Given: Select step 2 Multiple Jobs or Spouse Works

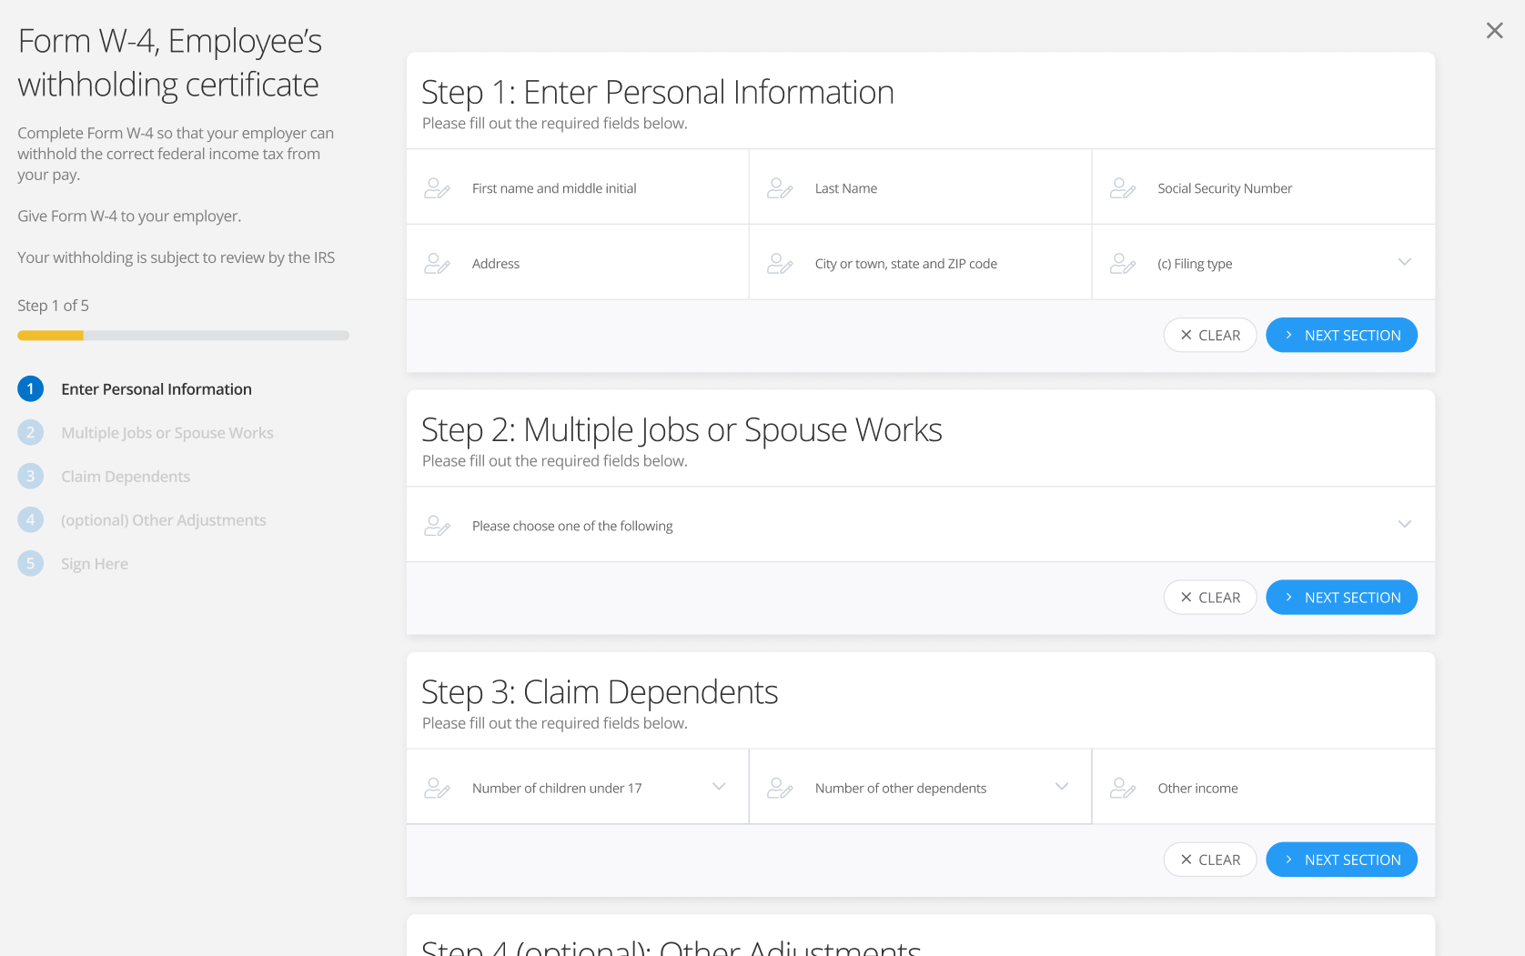Looking at the screenshot, I should click(30, 432).
